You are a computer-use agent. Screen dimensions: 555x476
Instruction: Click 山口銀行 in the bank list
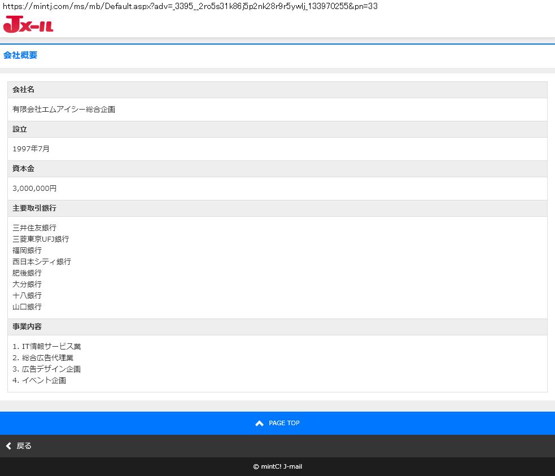(x=27, y=307)
